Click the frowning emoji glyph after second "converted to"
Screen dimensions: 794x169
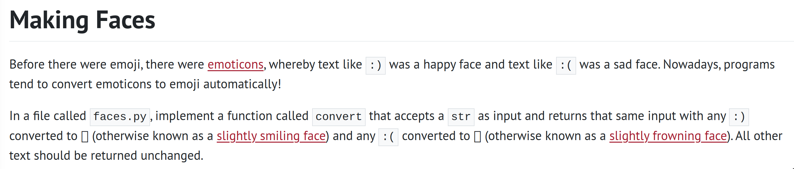[x=477, y=137]
